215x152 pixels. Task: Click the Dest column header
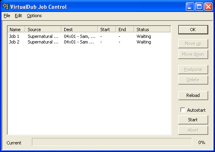(x=79, y=30)
